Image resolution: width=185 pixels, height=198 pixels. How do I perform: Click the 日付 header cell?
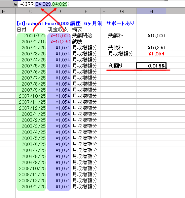(31, 30)
